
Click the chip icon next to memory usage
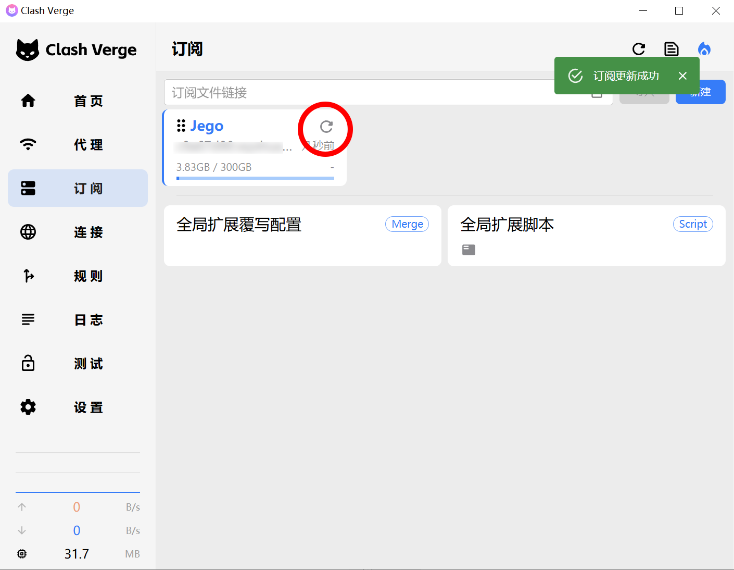pos(22,554)
